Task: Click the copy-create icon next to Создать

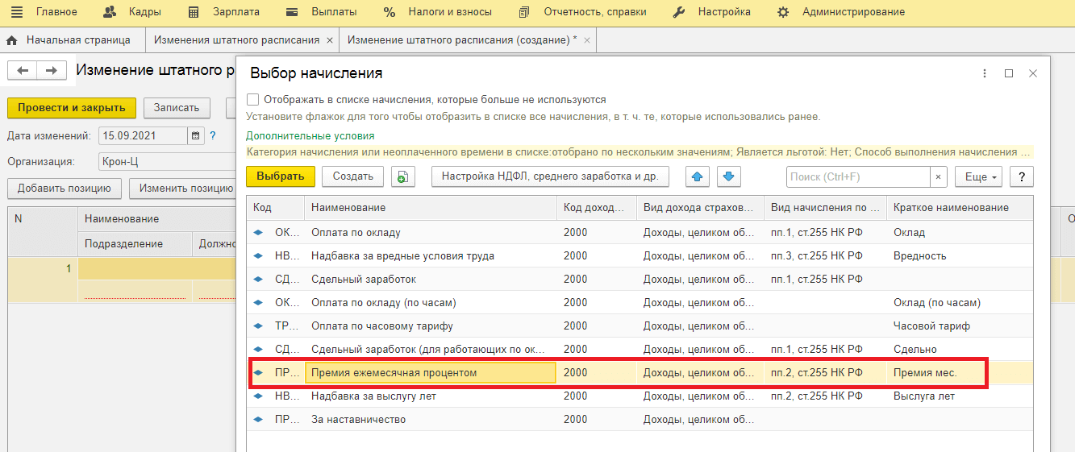Action: [x=403, y=176]
